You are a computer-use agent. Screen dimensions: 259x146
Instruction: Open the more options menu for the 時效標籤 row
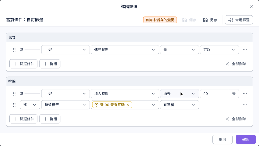pyautogui.click(x=245, y=105)
